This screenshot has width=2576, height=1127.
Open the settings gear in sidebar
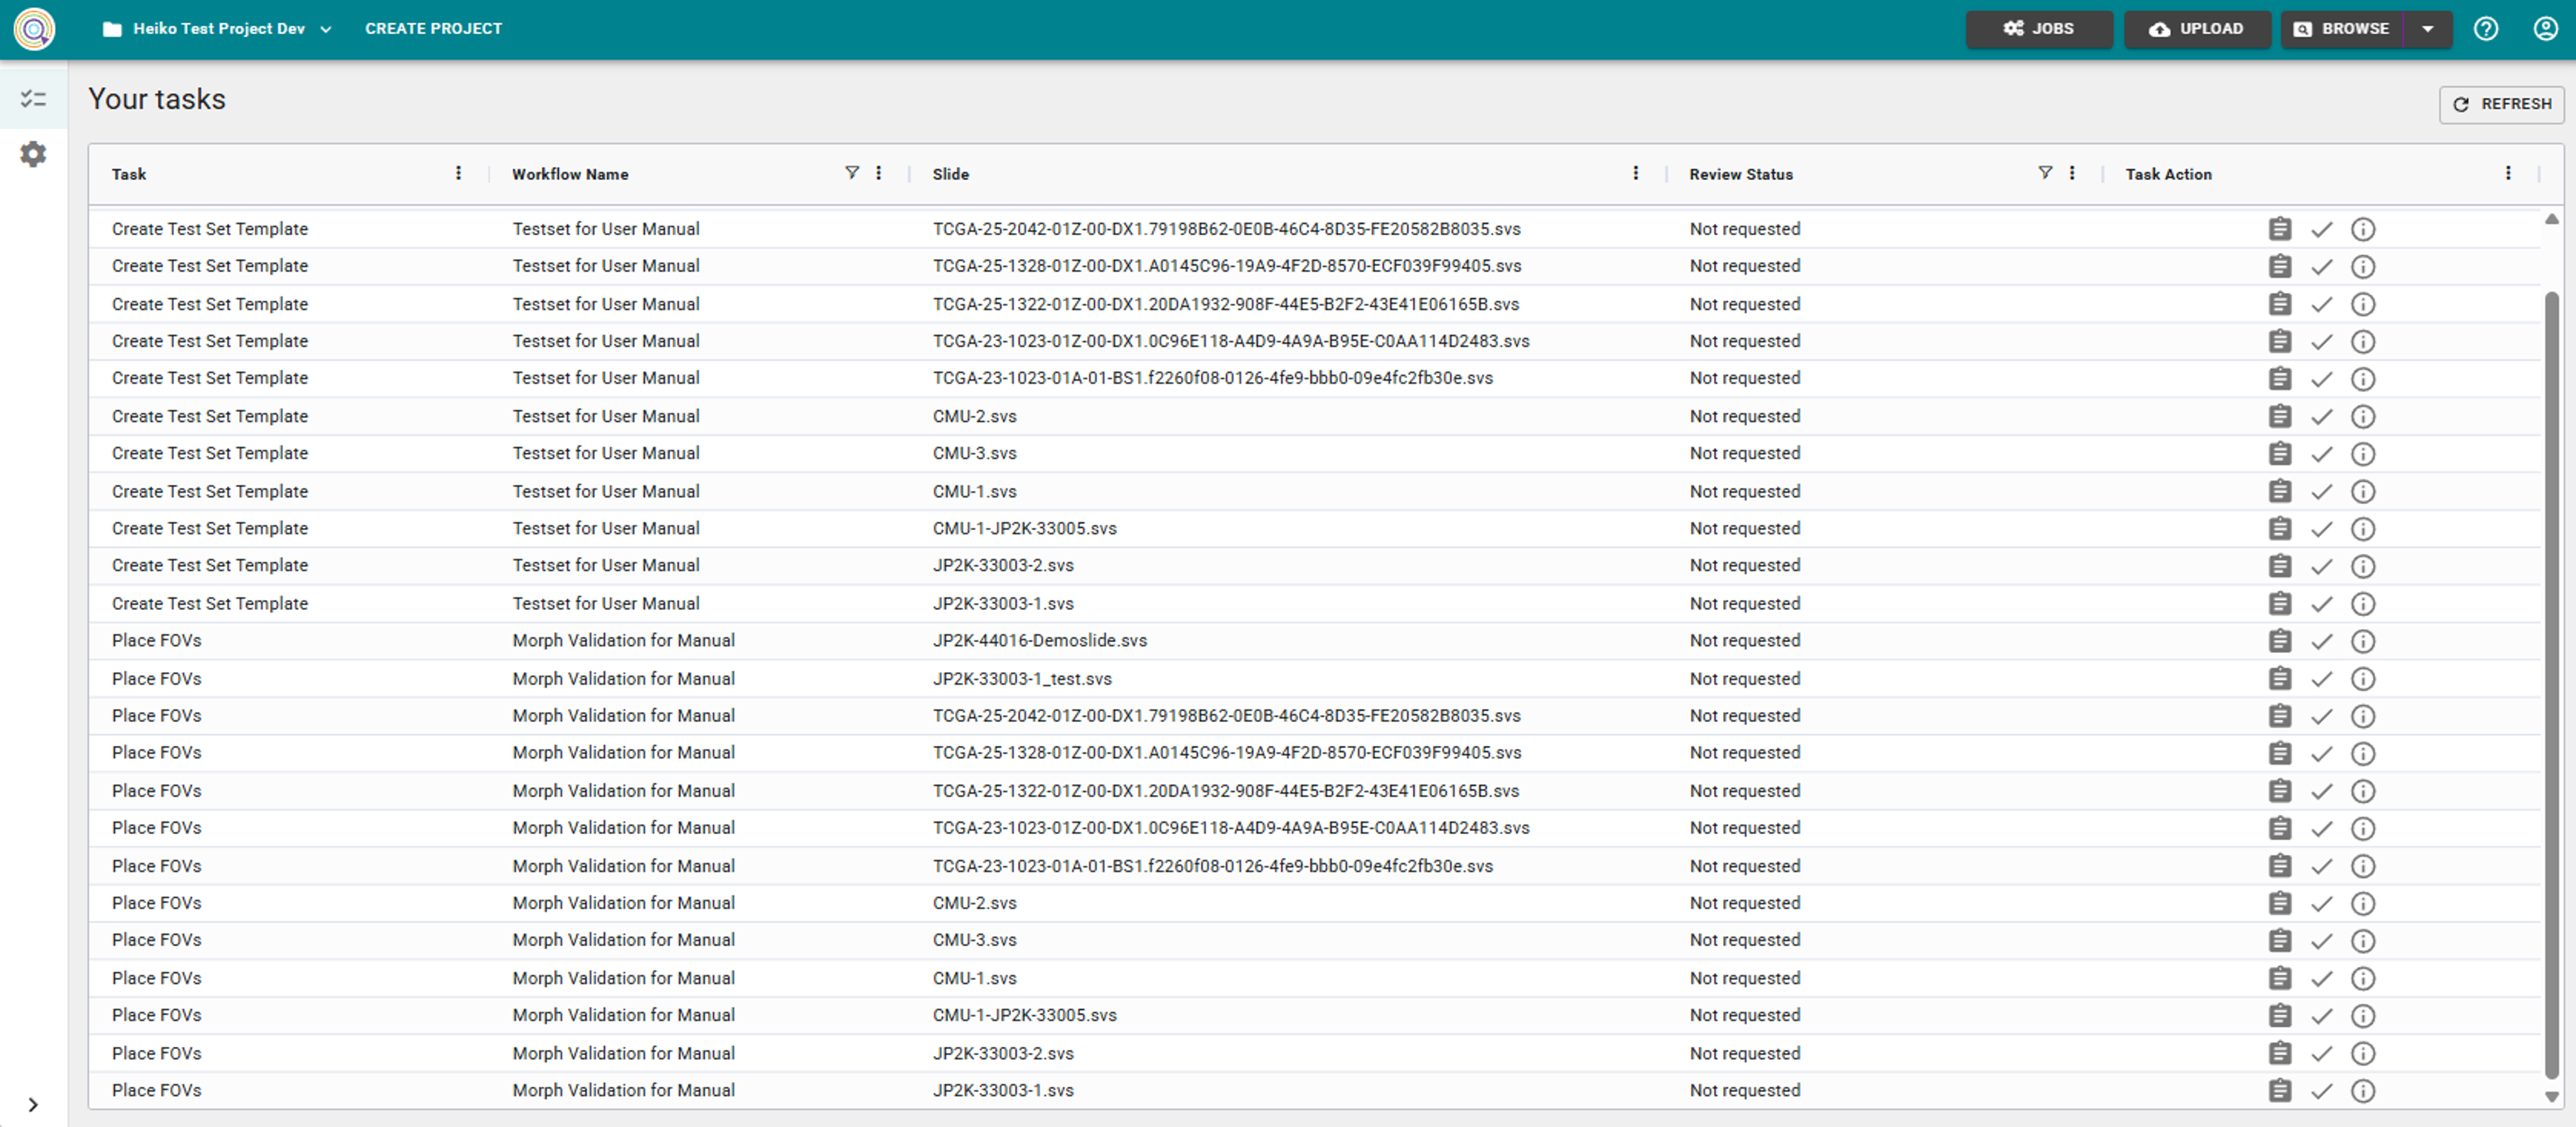pos(33,154)
